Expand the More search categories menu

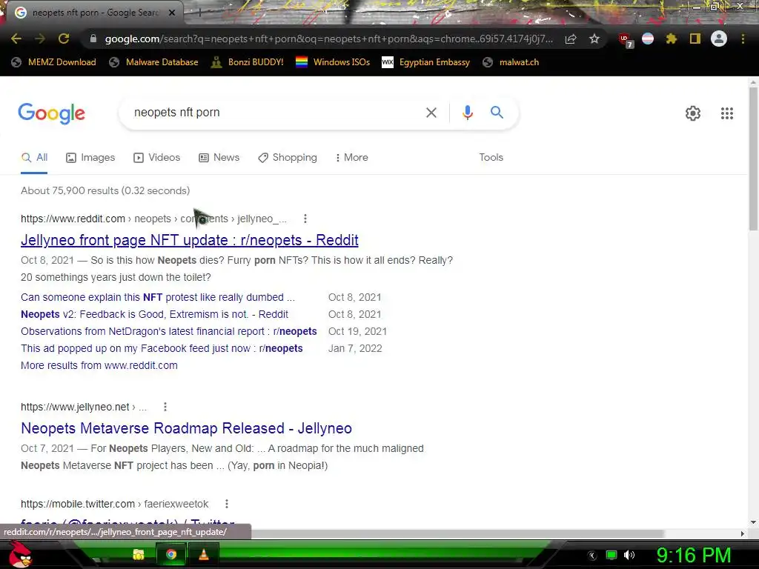(x=351, y=158)
